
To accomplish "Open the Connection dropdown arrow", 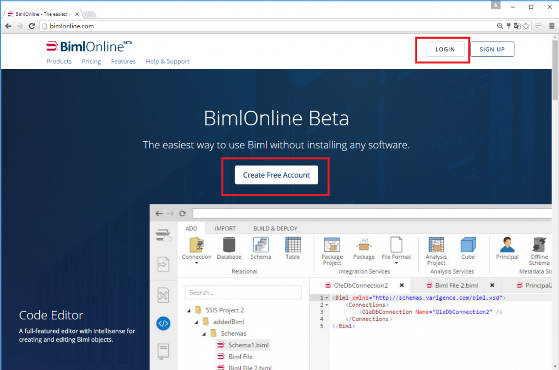I will (x=197, y=263).
